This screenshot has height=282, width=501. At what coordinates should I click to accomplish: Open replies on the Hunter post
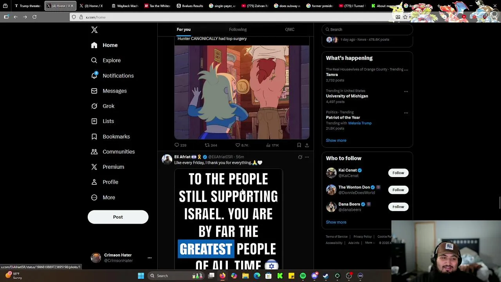pos(180,145)
